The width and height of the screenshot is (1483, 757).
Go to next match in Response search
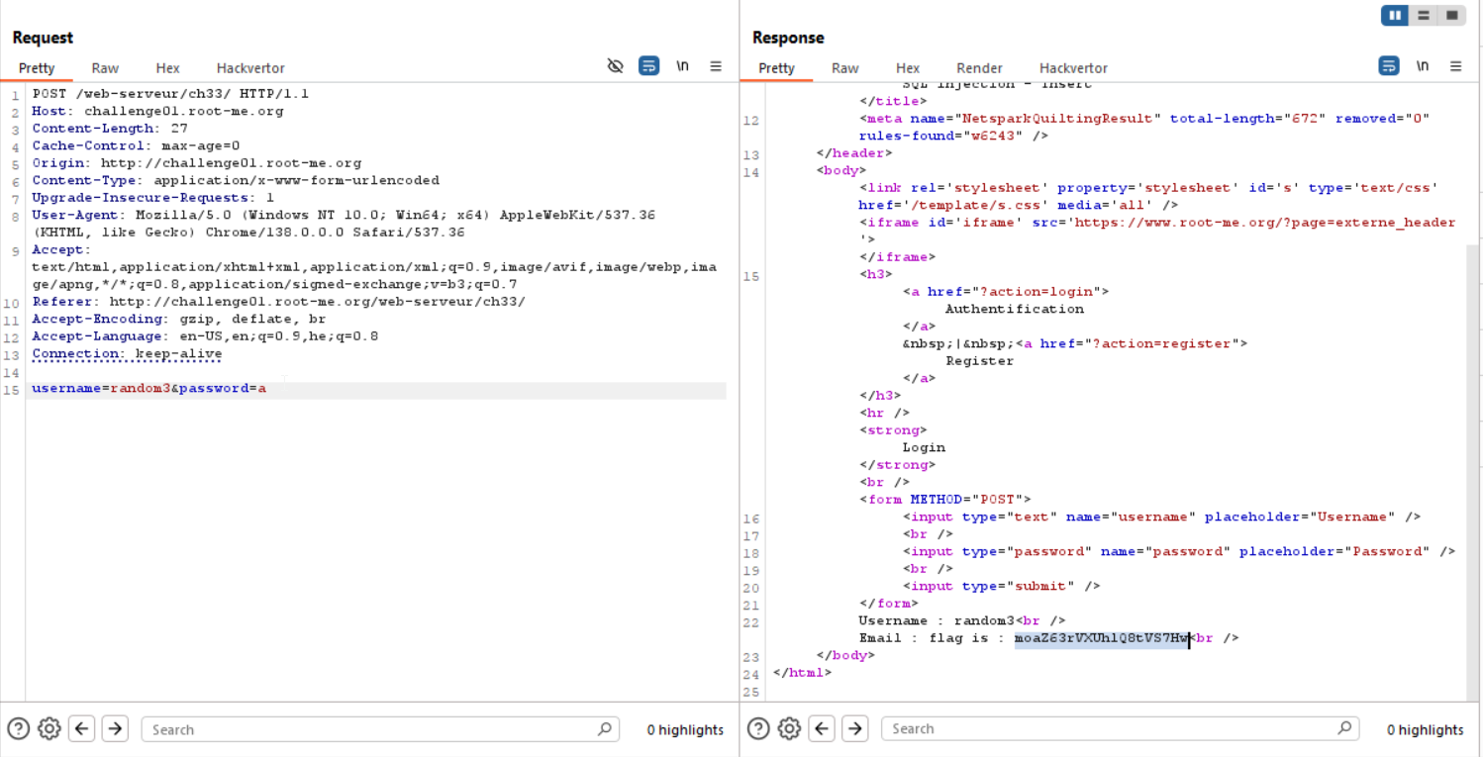tap(854, 728)
